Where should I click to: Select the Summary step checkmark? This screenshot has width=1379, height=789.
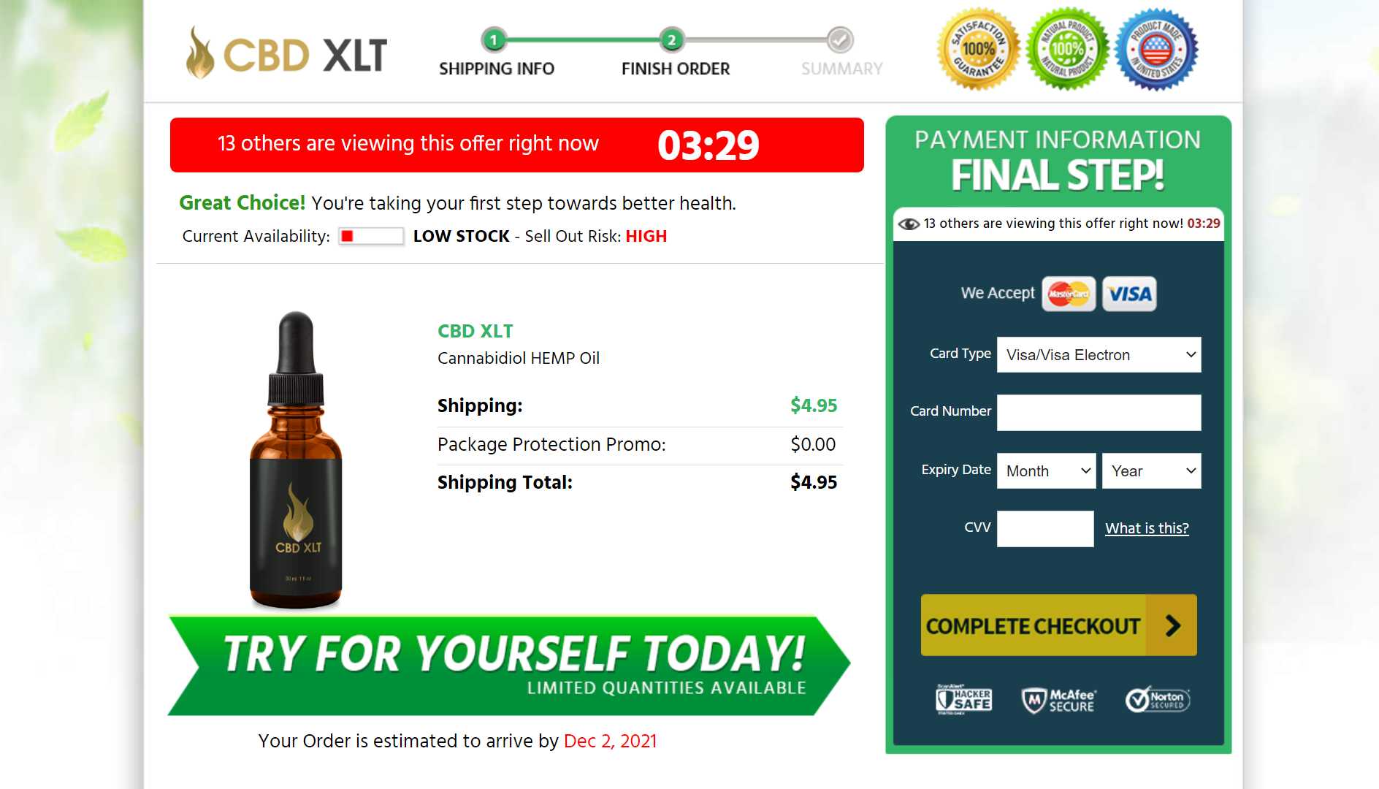(x=840, y=39)
